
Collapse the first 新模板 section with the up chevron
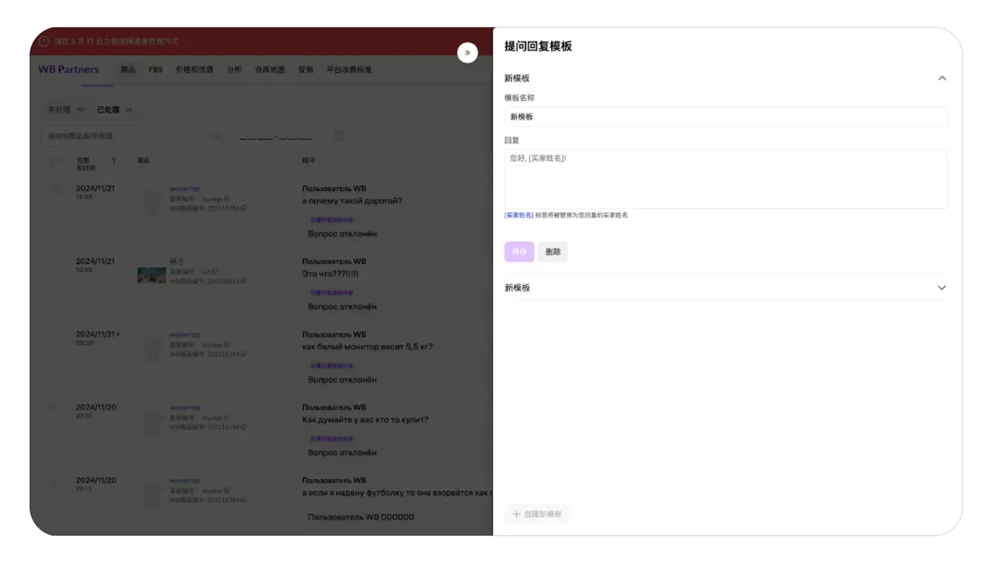(942, 78)
